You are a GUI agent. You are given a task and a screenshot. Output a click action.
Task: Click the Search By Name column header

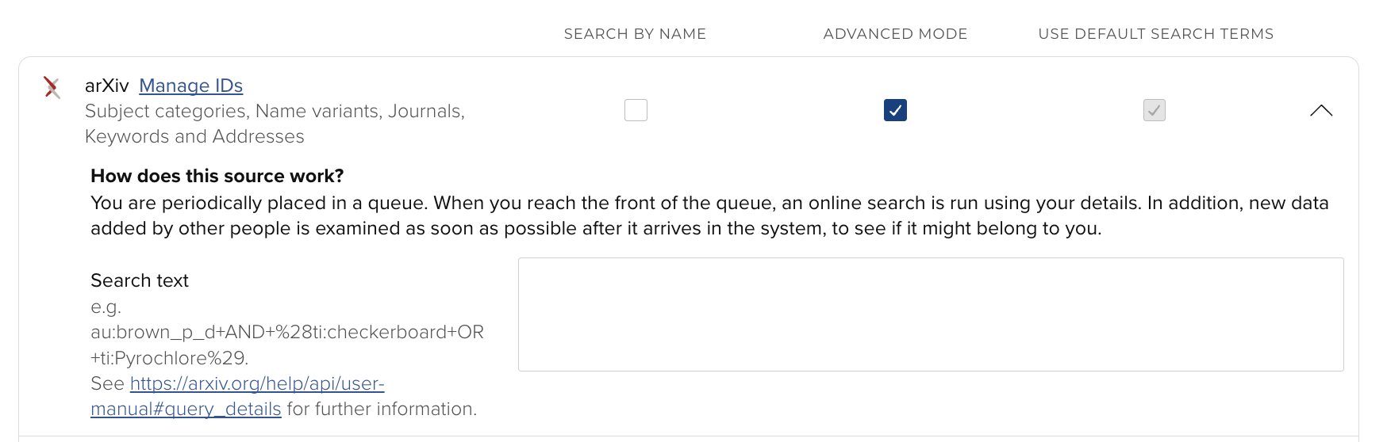click(635, 34)
